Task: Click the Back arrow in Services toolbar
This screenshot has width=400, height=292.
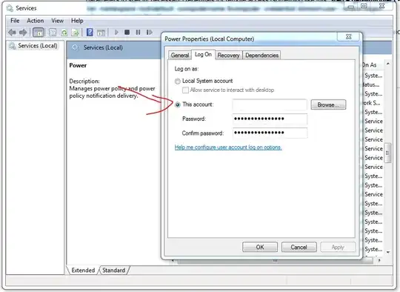Action: point(12,33)
